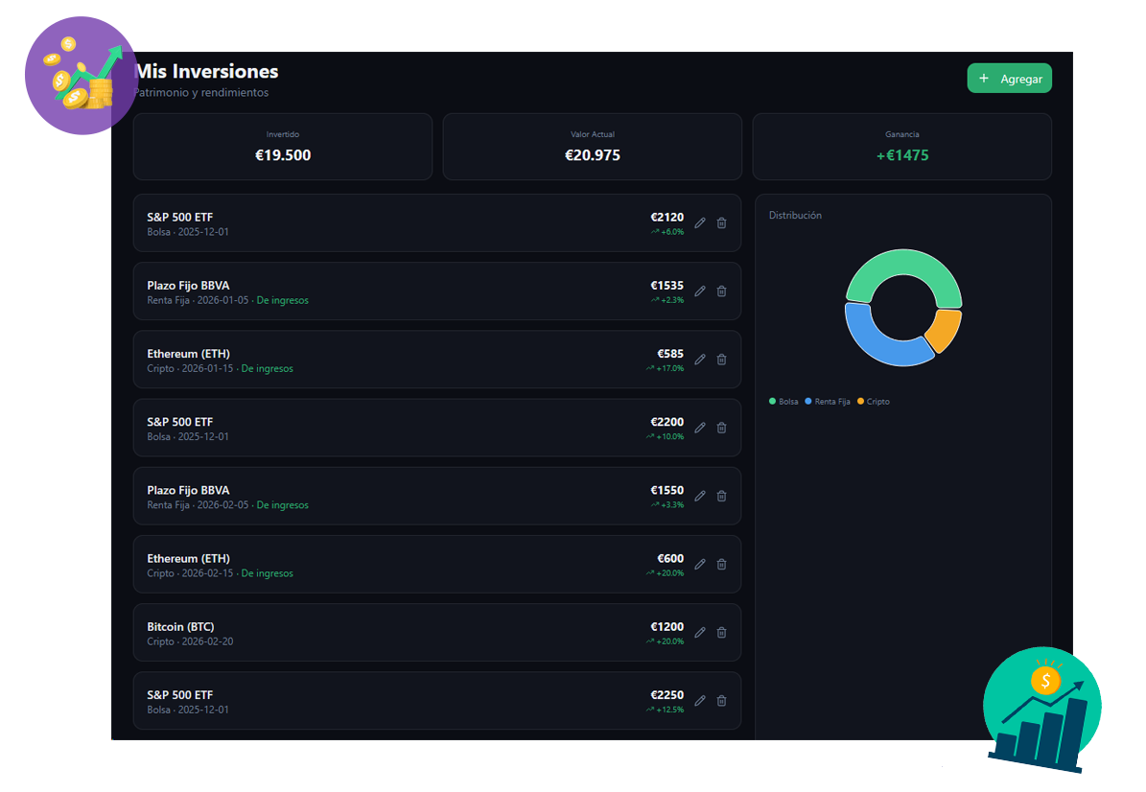
Task: Edit the Plazo Fijo BBVA entry worth €1535
Action: click(x=699, y=291)
